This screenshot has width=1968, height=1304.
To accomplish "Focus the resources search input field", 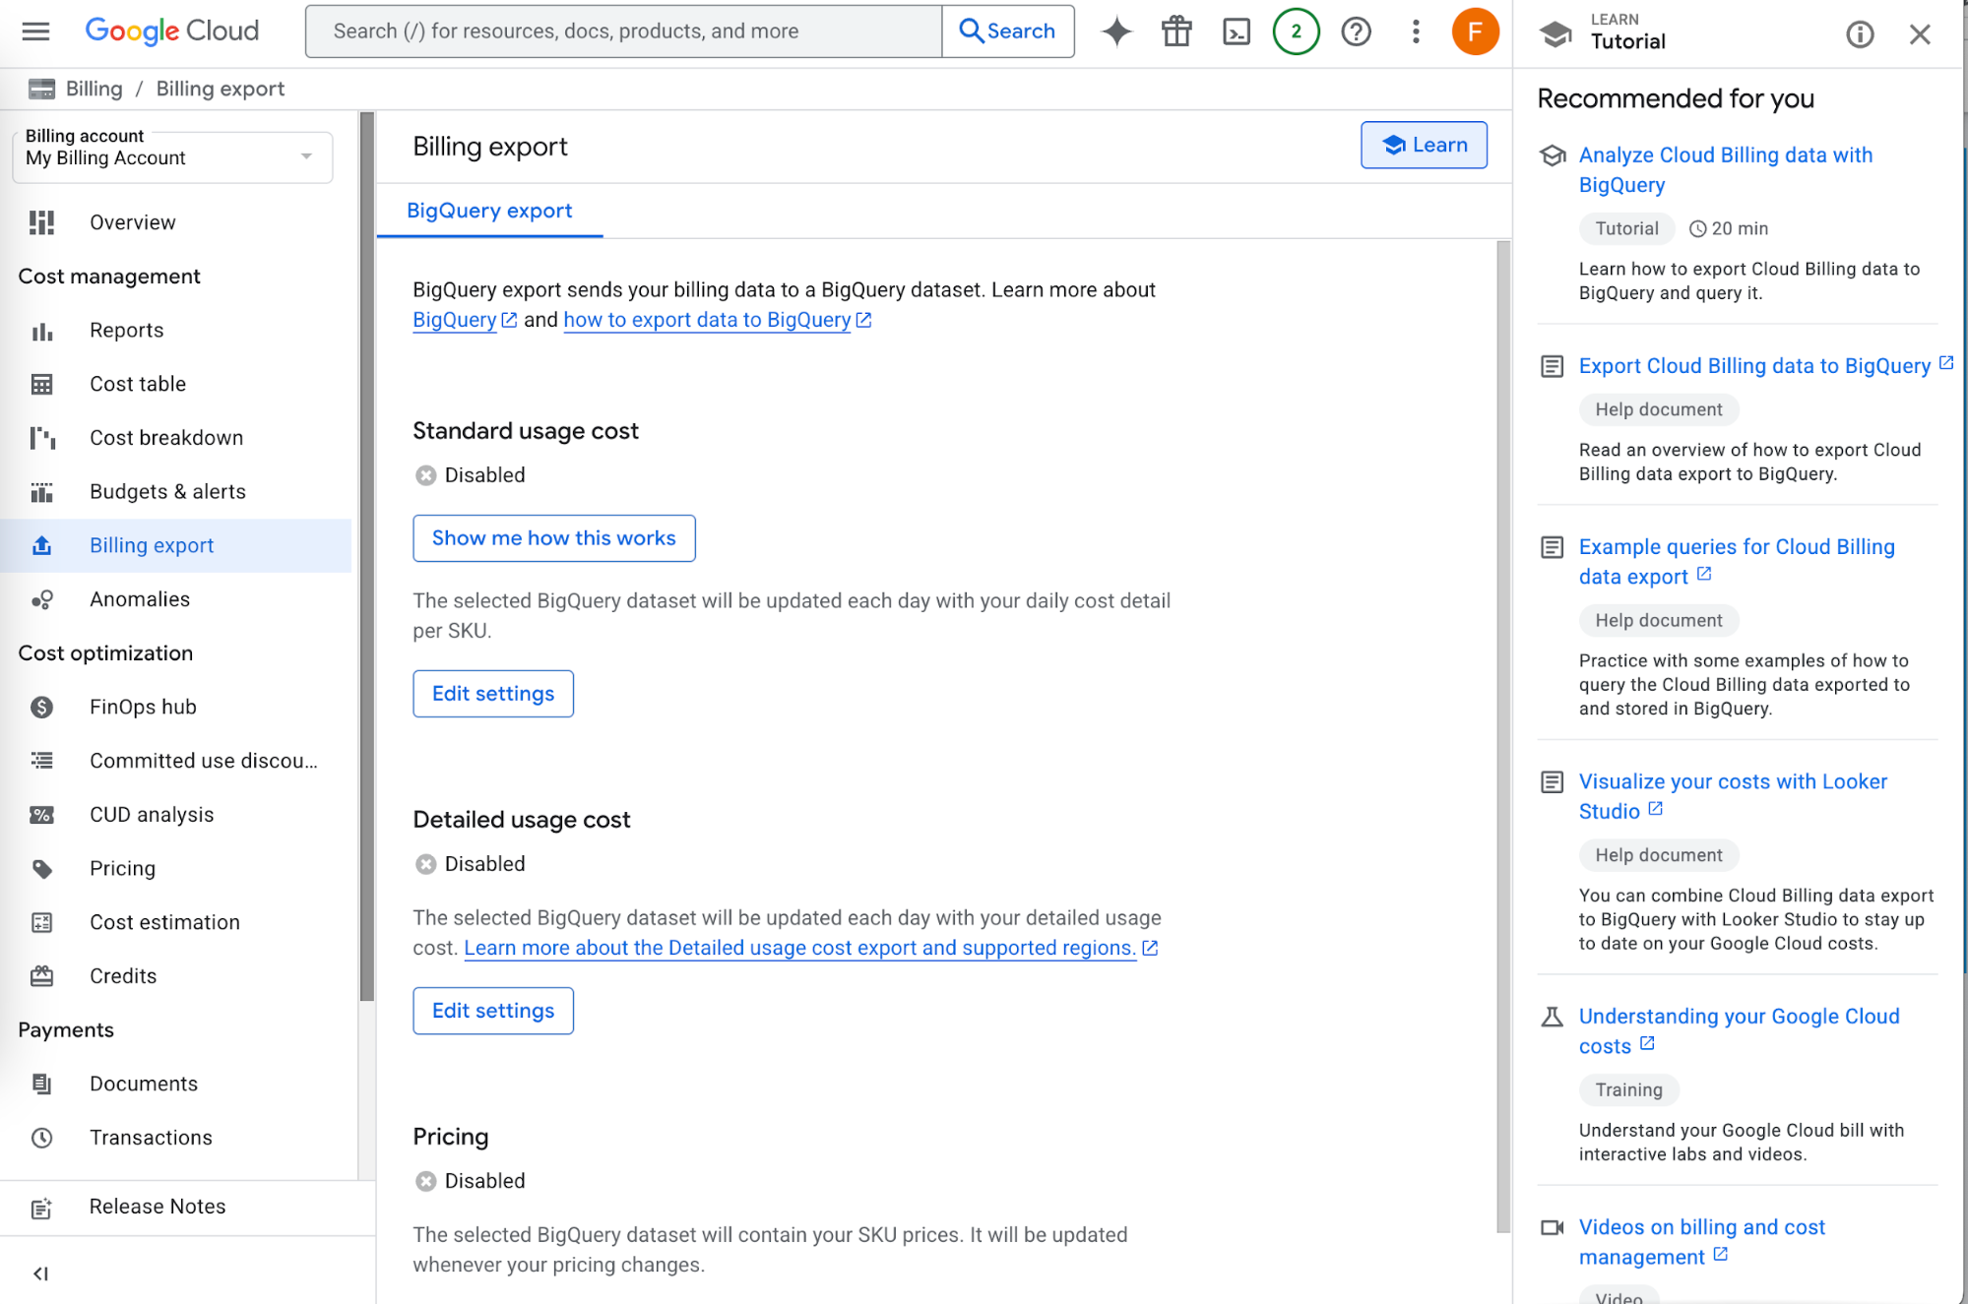I will click(624, 31).
